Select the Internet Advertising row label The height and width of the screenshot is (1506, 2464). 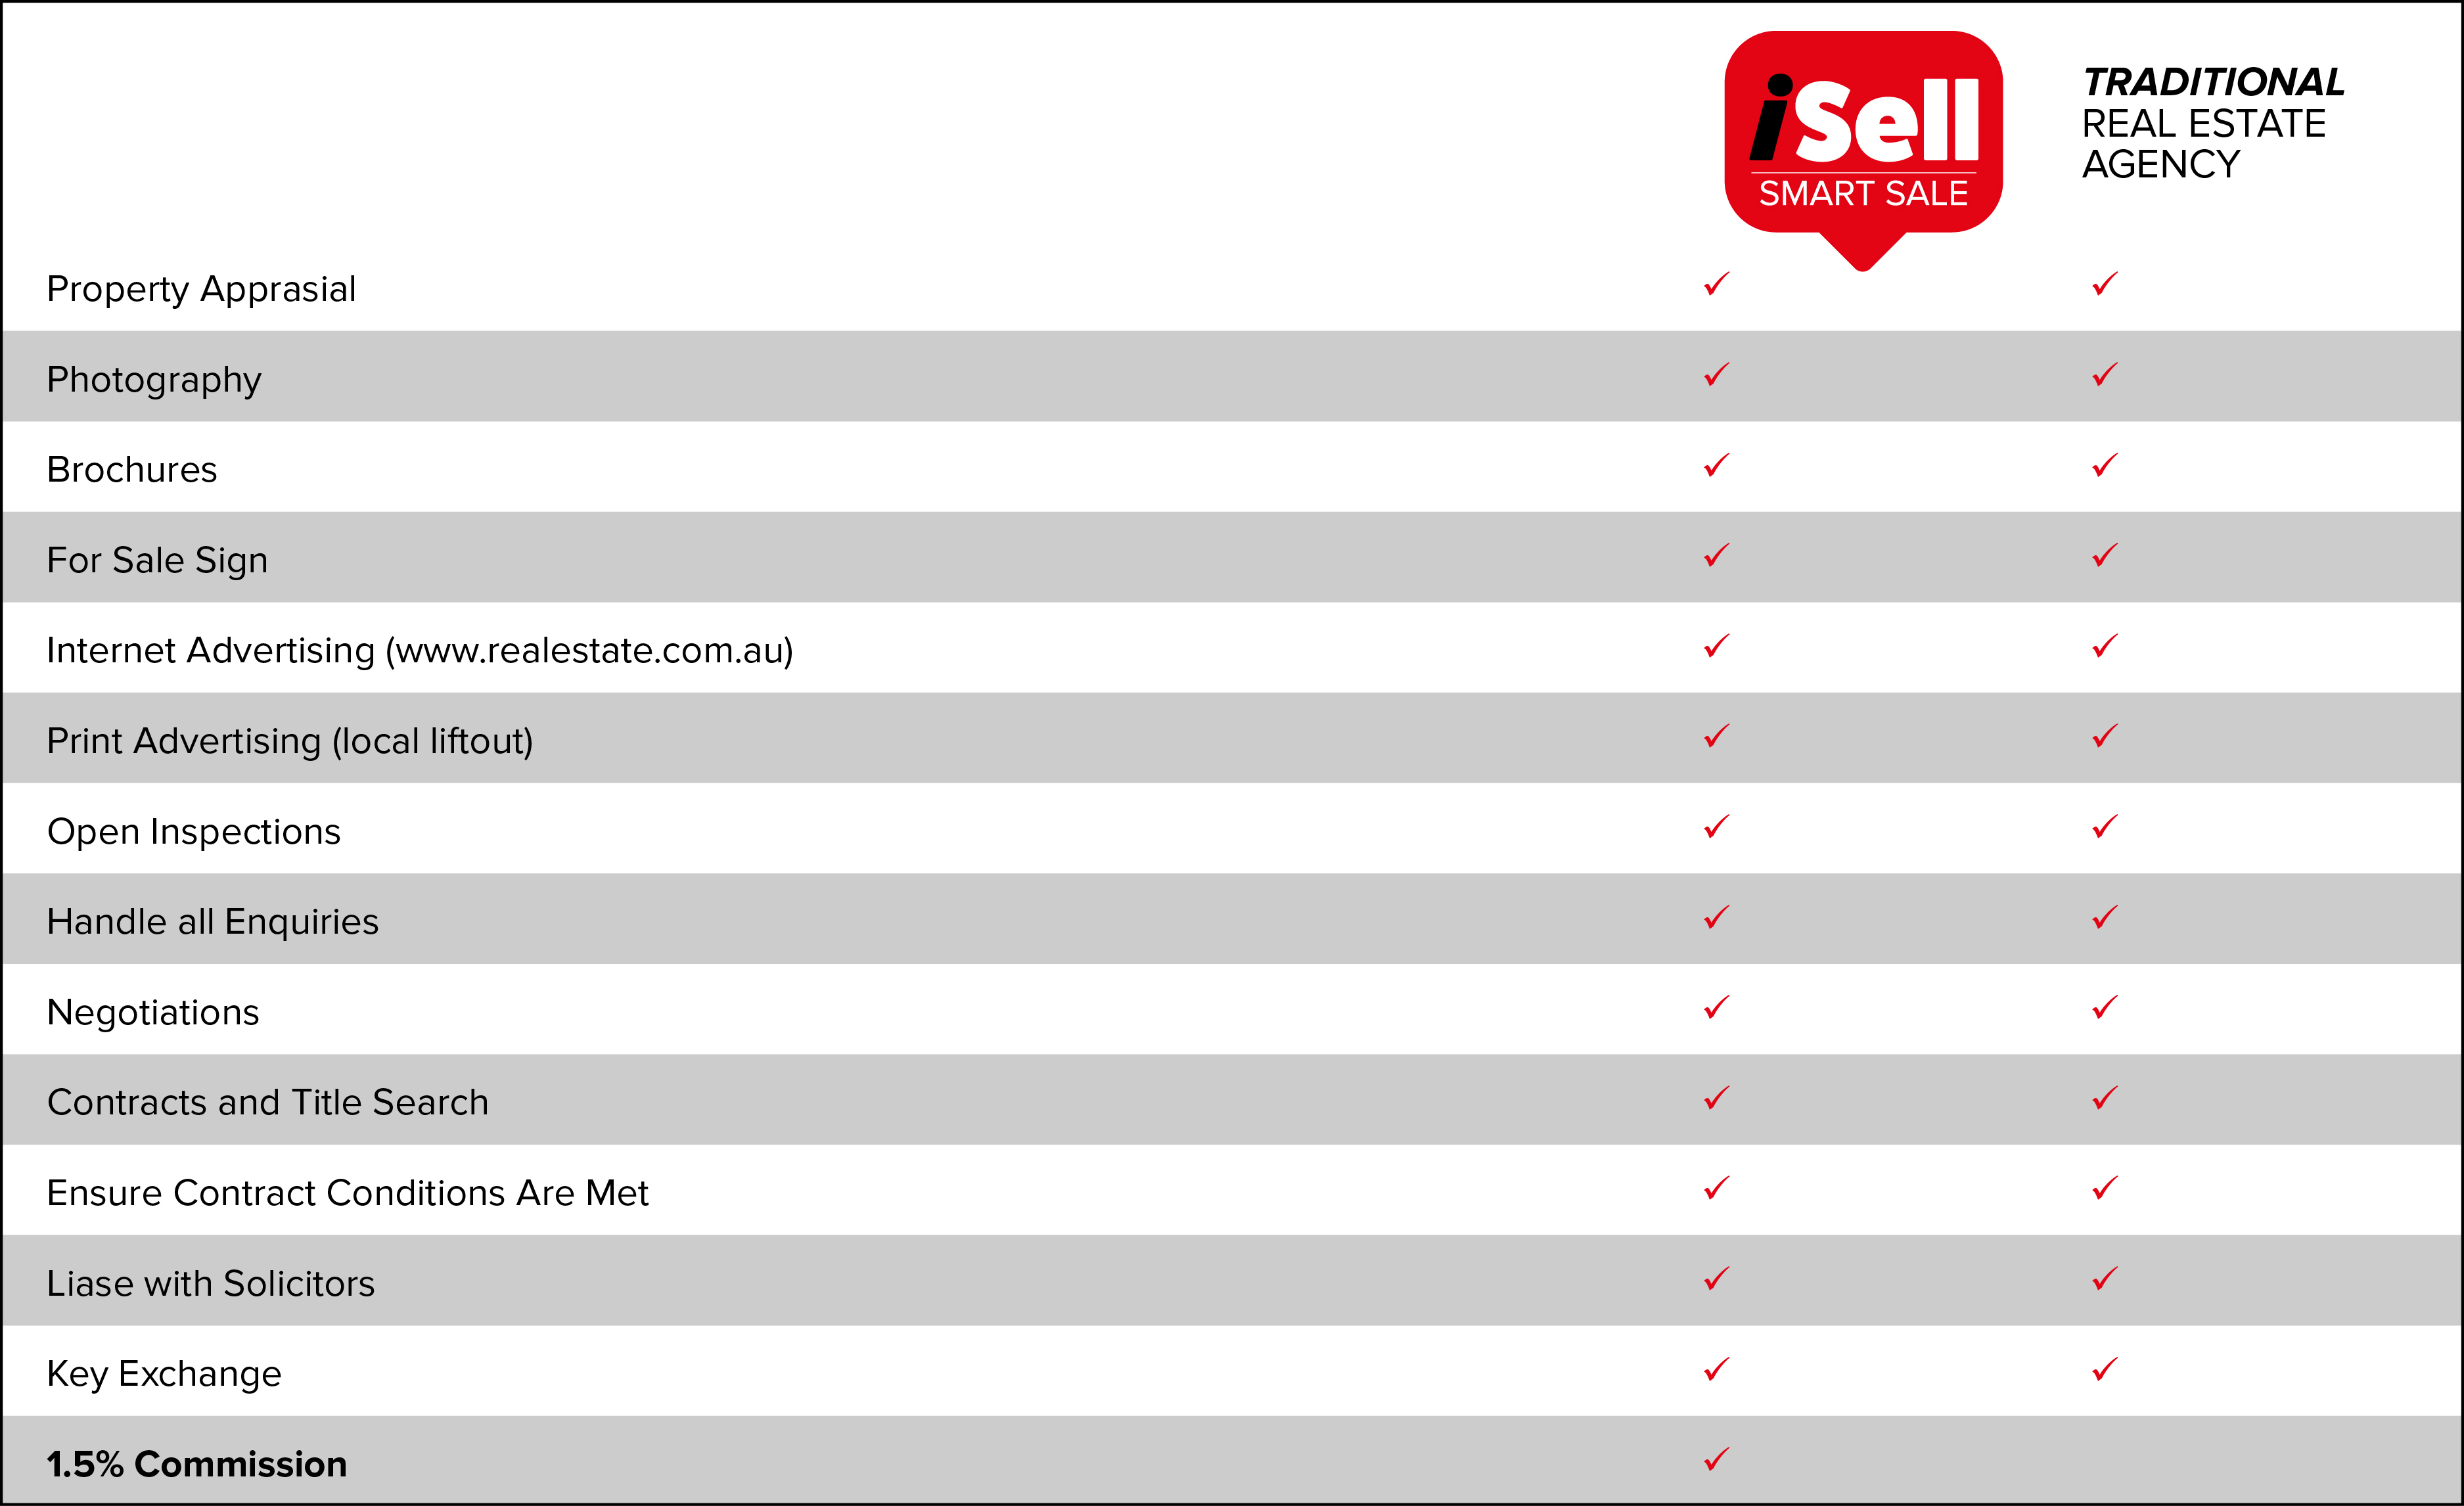coord(420,651)
